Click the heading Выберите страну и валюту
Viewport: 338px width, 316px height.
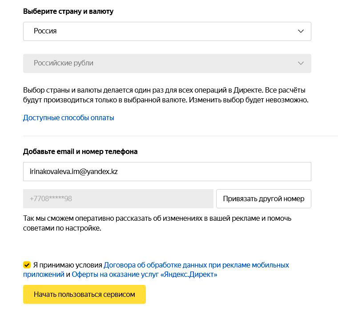[68, 11]
